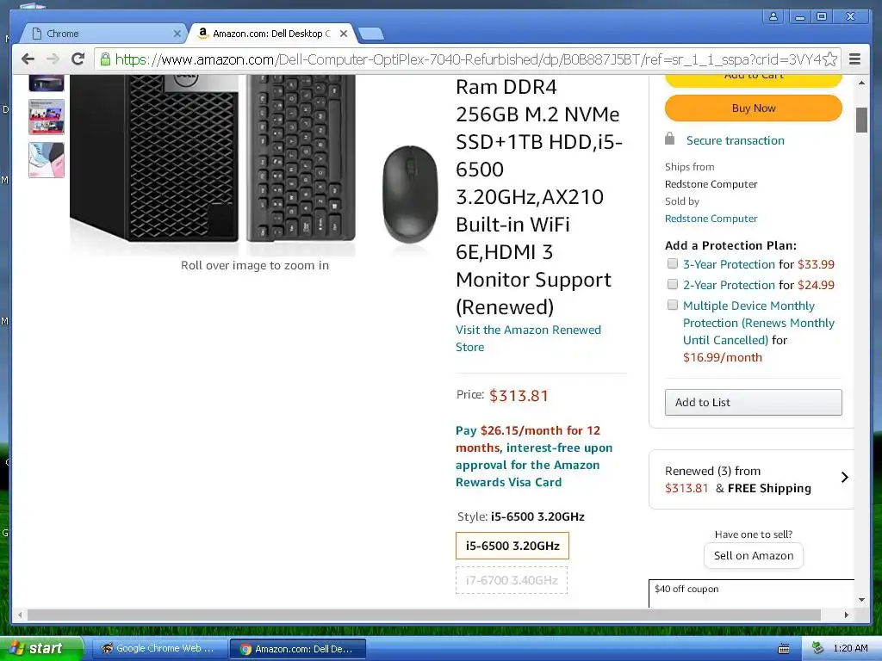882x661 pixels.
Task: Click the vertical scrollbar thumb
Action: coord(861,120)
